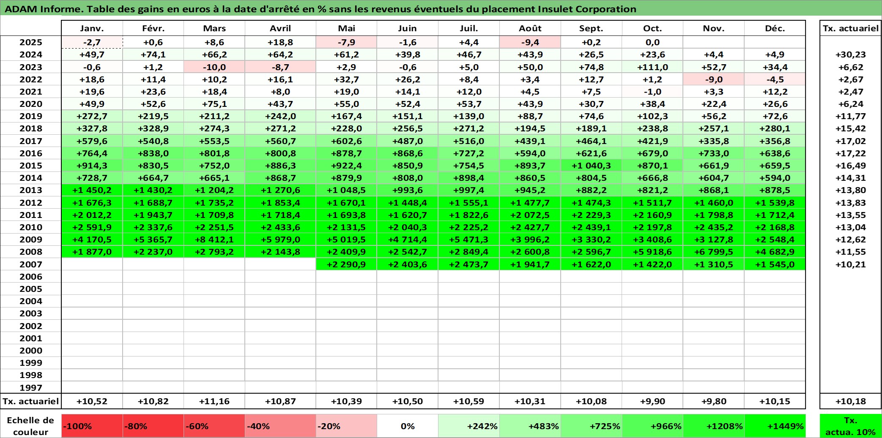Click the cell showing +1 040,3
The height and width of the screenshot is (438, 882).
(591, 166)
